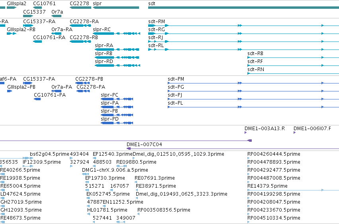Click the RE07691.3prime marker

[x=136, y=182]
